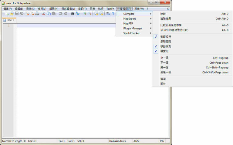Click the Zoom In magnifier icon
Image resolution: width=233 pixels, height=145 pixels.
pos(84,14)
